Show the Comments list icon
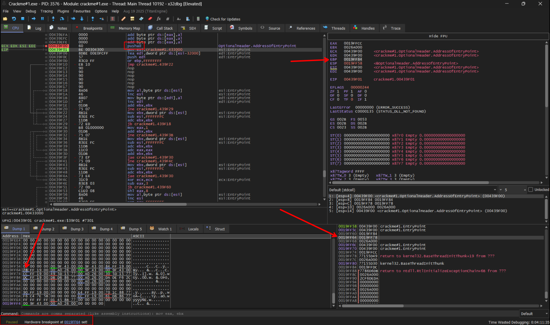The image size is (550, 325). click(x=132, y=19)
